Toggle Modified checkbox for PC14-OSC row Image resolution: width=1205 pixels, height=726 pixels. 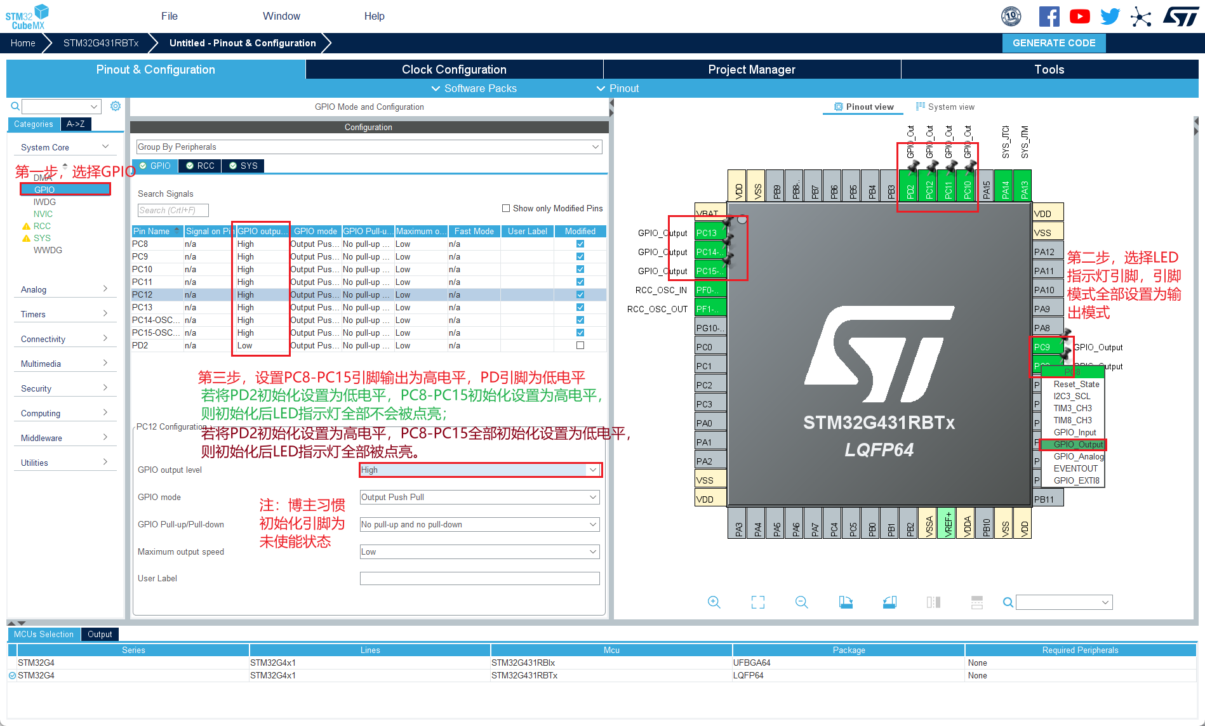point(580,320)
